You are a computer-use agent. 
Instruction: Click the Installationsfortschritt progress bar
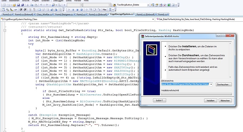196,94
